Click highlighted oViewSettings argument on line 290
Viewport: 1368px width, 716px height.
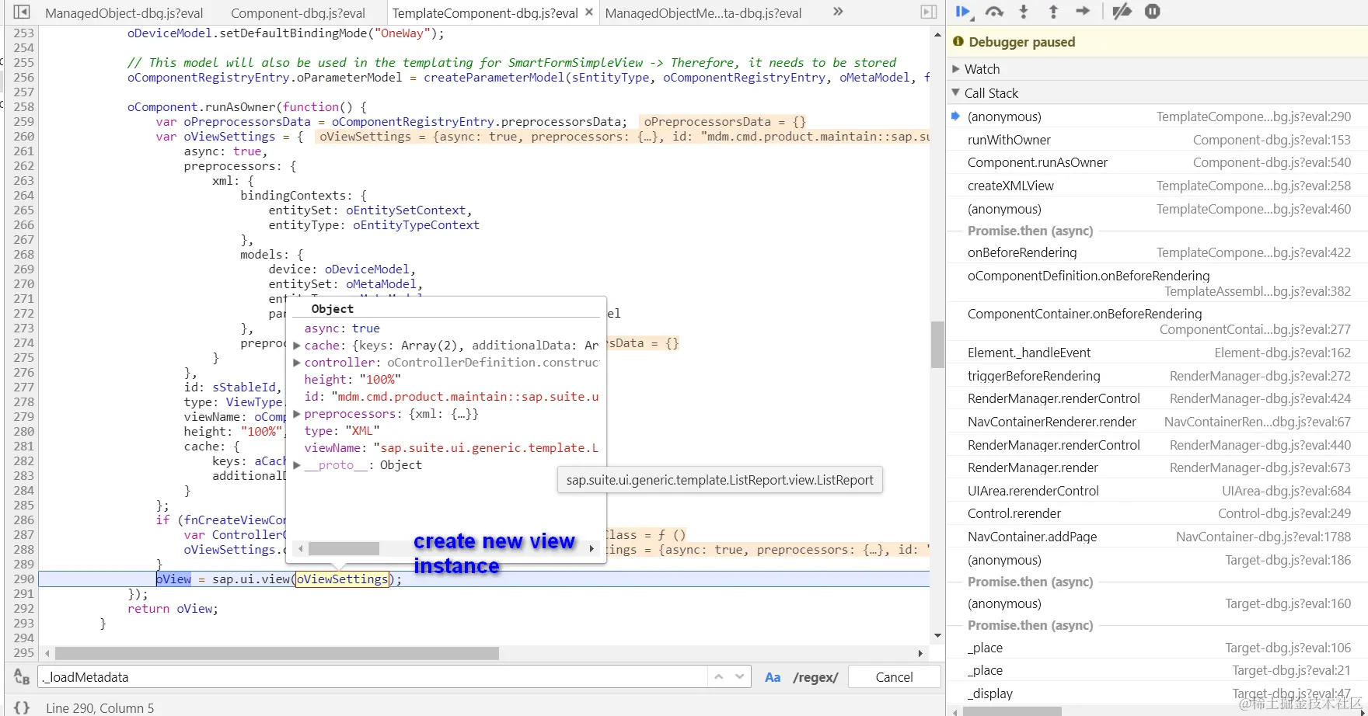[x=342, y=579]
